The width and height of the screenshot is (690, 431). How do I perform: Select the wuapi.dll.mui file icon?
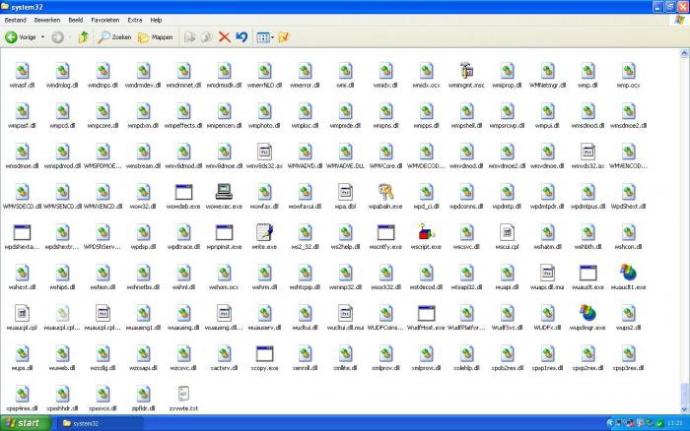(x=547, y=273)
